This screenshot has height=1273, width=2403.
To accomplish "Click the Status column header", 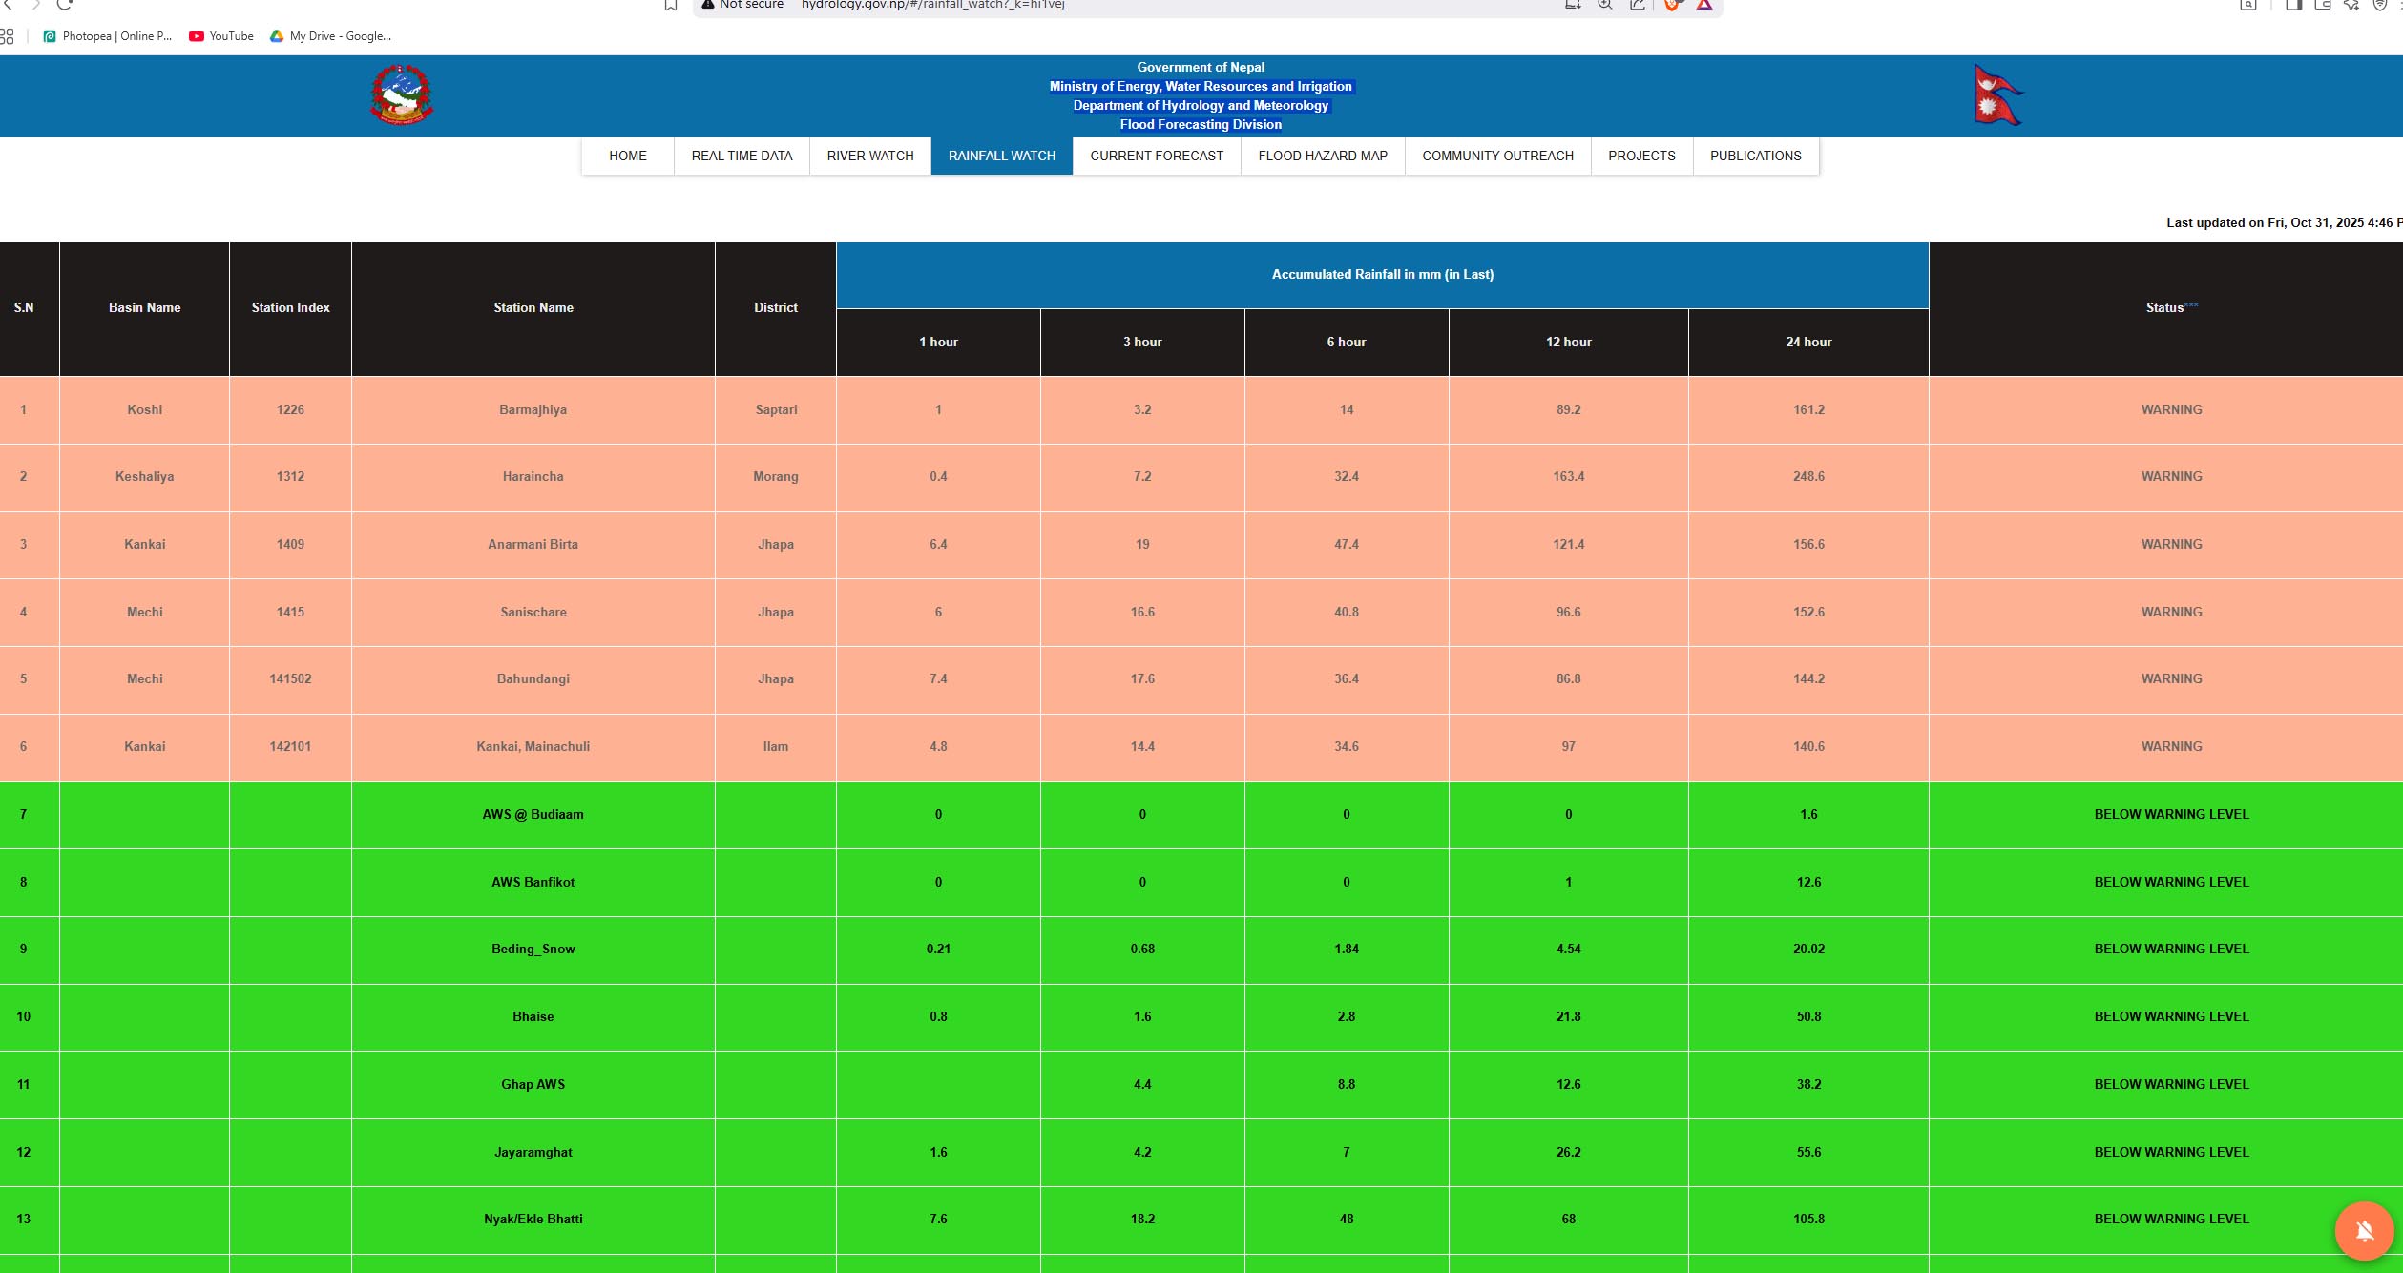I will click(2164, 308).
